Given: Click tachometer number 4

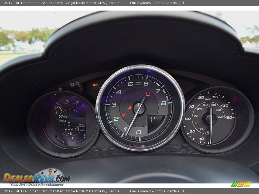Looking at the screenshot, I should pos(119,92).
